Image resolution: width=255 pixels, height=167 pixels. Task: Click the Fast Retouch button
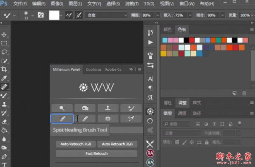(96, 153)
